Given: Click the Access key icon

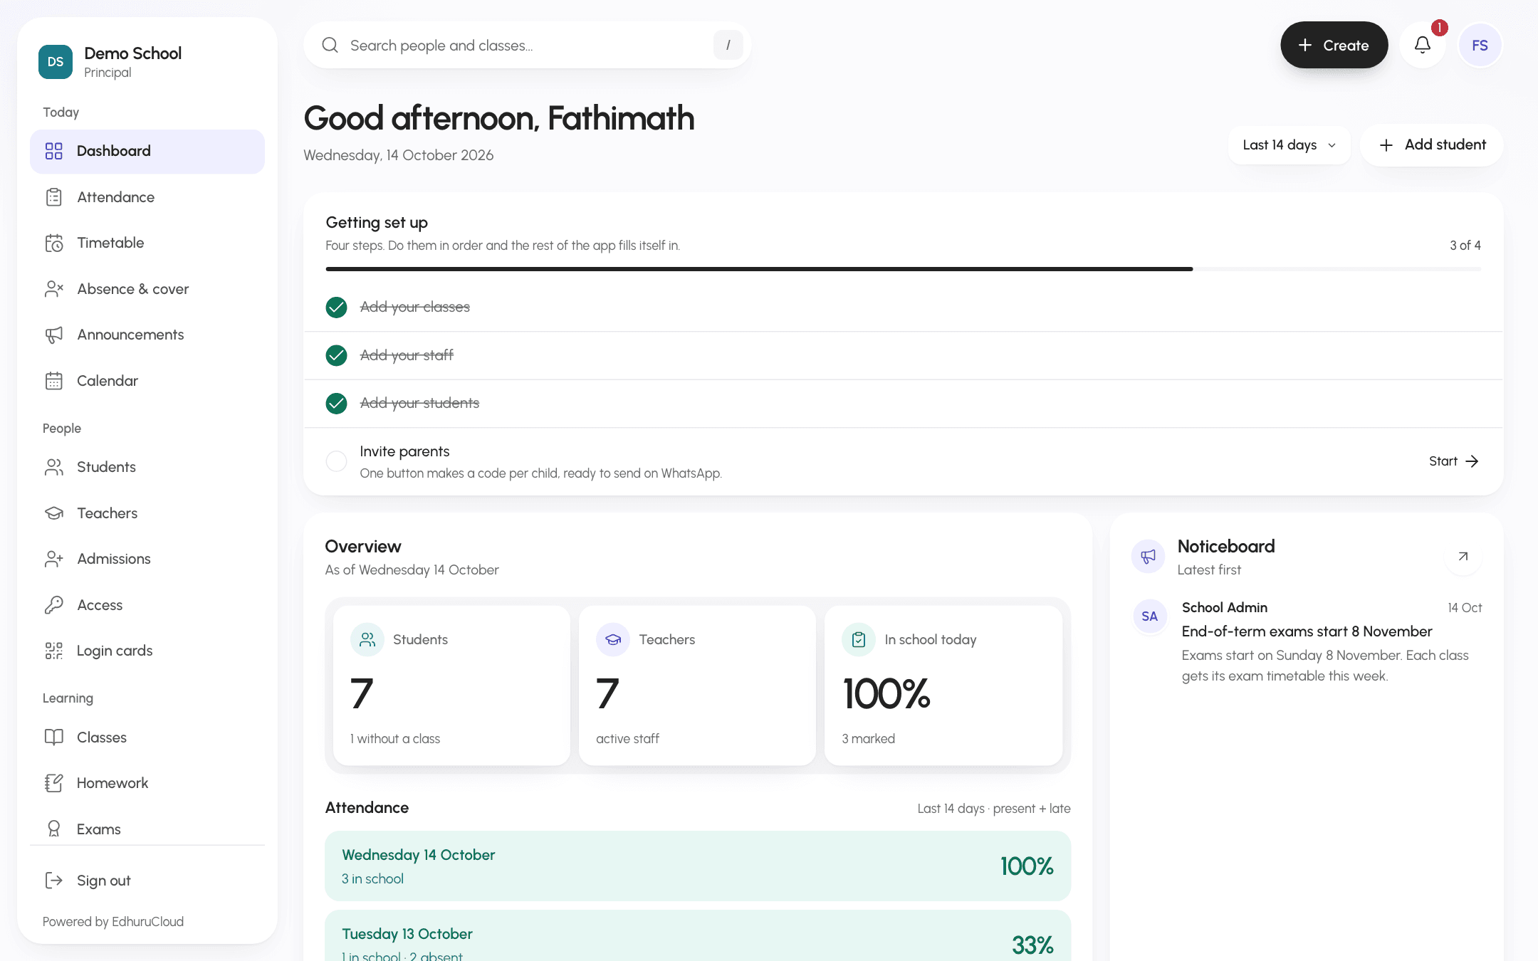Looking at the screenshot, I should click(54, 605).
